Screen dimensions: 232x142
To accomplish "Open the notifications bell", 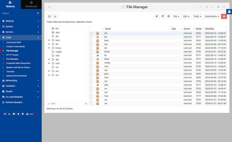I will [x=229, y=12].
